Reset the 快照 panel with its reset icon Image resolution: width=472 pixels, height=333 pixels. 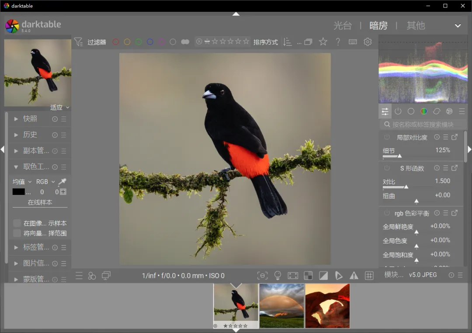[x=55, y=119]
